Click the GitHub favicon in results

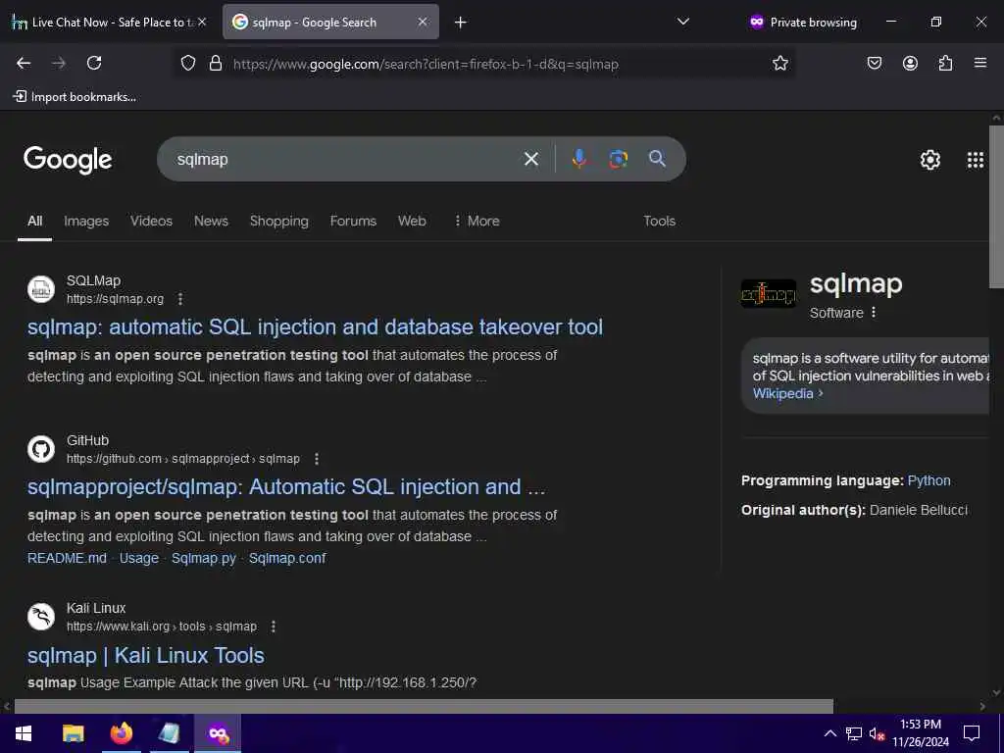41,449
